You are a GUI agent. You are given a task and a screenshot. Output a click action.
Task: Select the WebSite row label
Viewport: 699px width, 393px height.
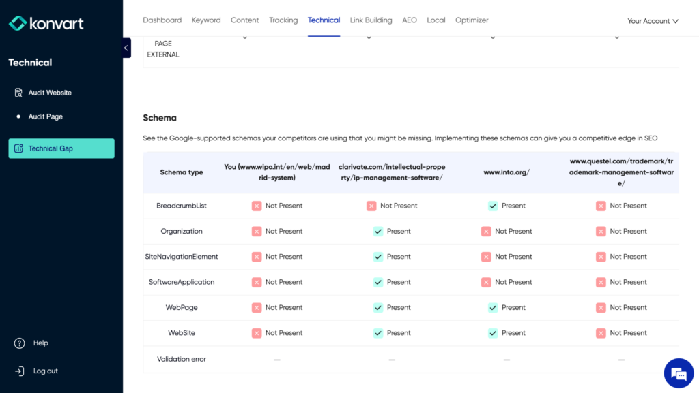click(182, 332)
